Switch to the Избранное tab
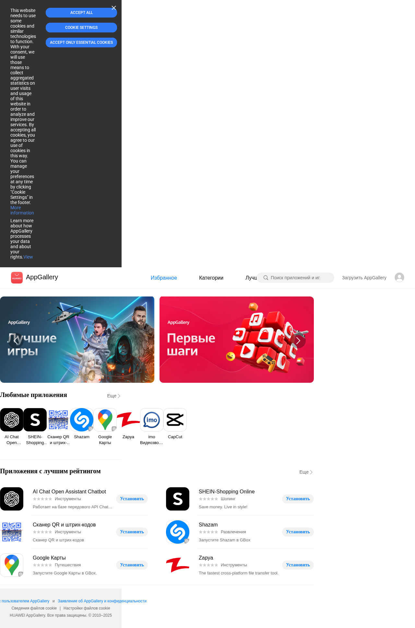Viewport: 415px width, 628px height. point(164,278)
